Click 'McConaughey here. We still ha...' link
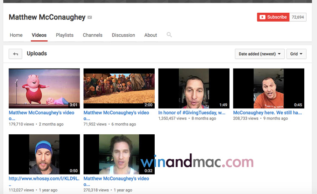This screenshot has width=317, height=194. (x=268, y=113)
